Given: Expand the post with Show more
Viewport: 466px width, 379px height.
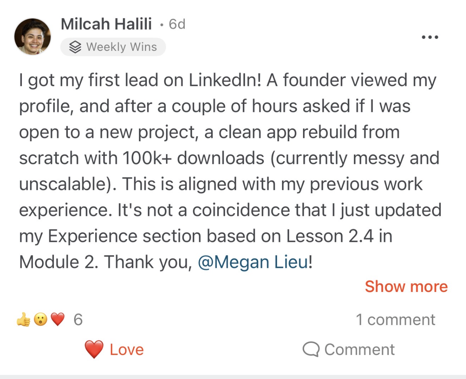Looking at the screenshot, I should coord(406,287).
